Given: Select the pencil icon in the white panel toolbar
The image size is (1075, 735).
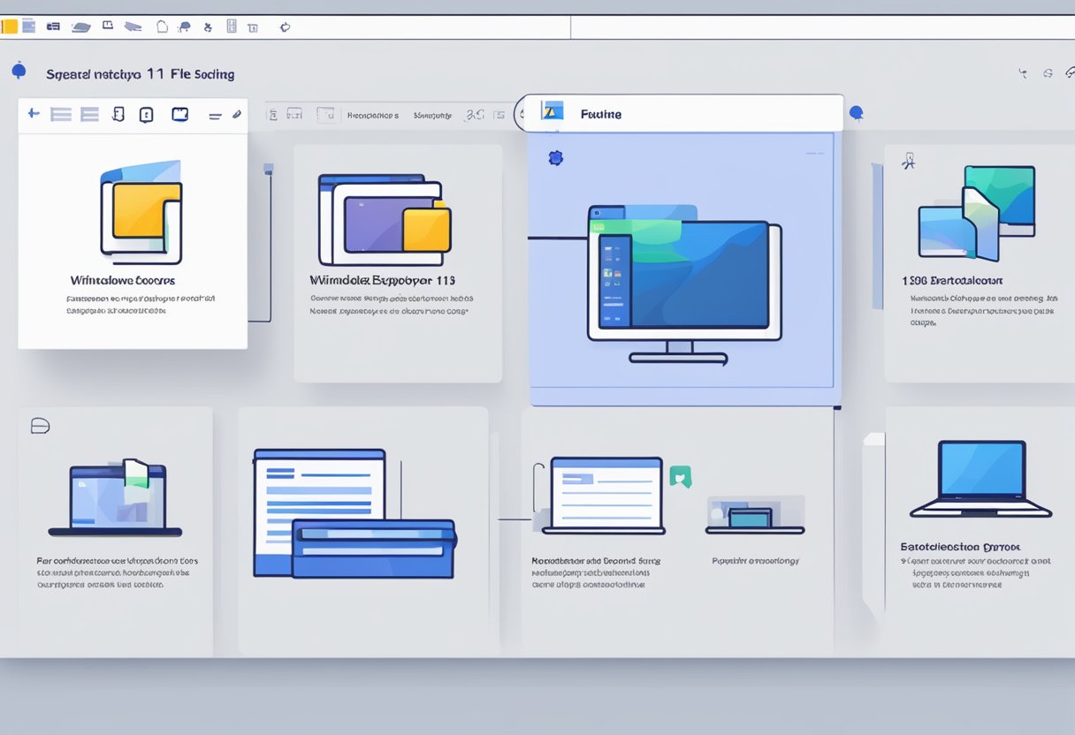Looking at the screenshot, I should coord(236,114).
